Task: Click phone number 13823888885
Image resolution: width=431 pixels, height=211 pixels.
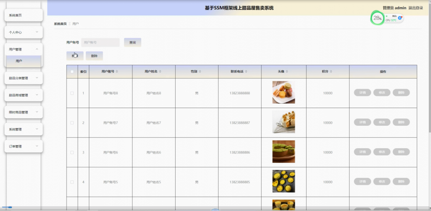Action: click(x=240, y=182)
